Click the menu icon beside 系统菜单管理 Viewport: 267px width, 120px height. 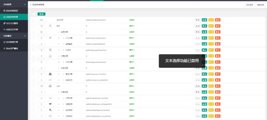(5, 17)
